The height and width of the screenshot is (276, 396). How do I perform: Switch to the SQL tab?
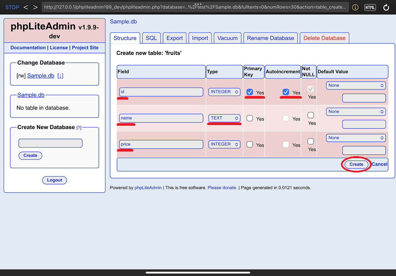pyautogui.click(x=152, y=38)
